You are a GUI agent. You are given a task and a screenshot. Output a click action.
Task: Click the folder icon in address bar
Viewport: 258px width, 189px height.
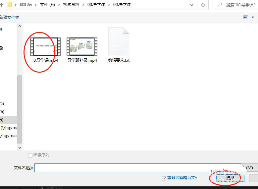coord(10,5)
